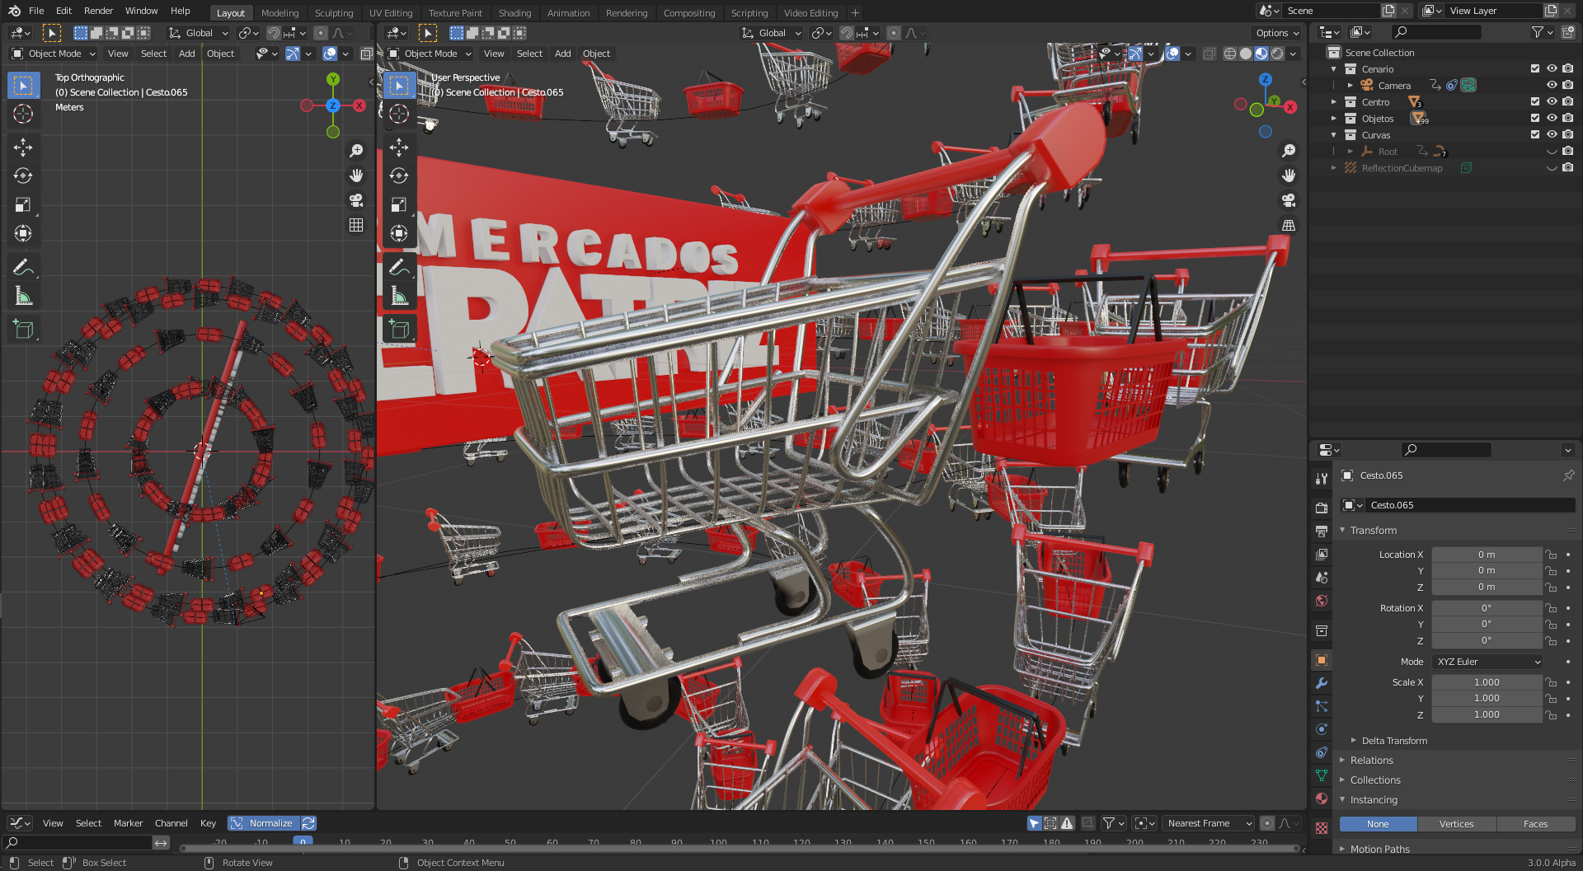Open the Add menu in perspective viewport
Image resolution: width=1583 pixels, height=871 pixels.
coord(563,54)
